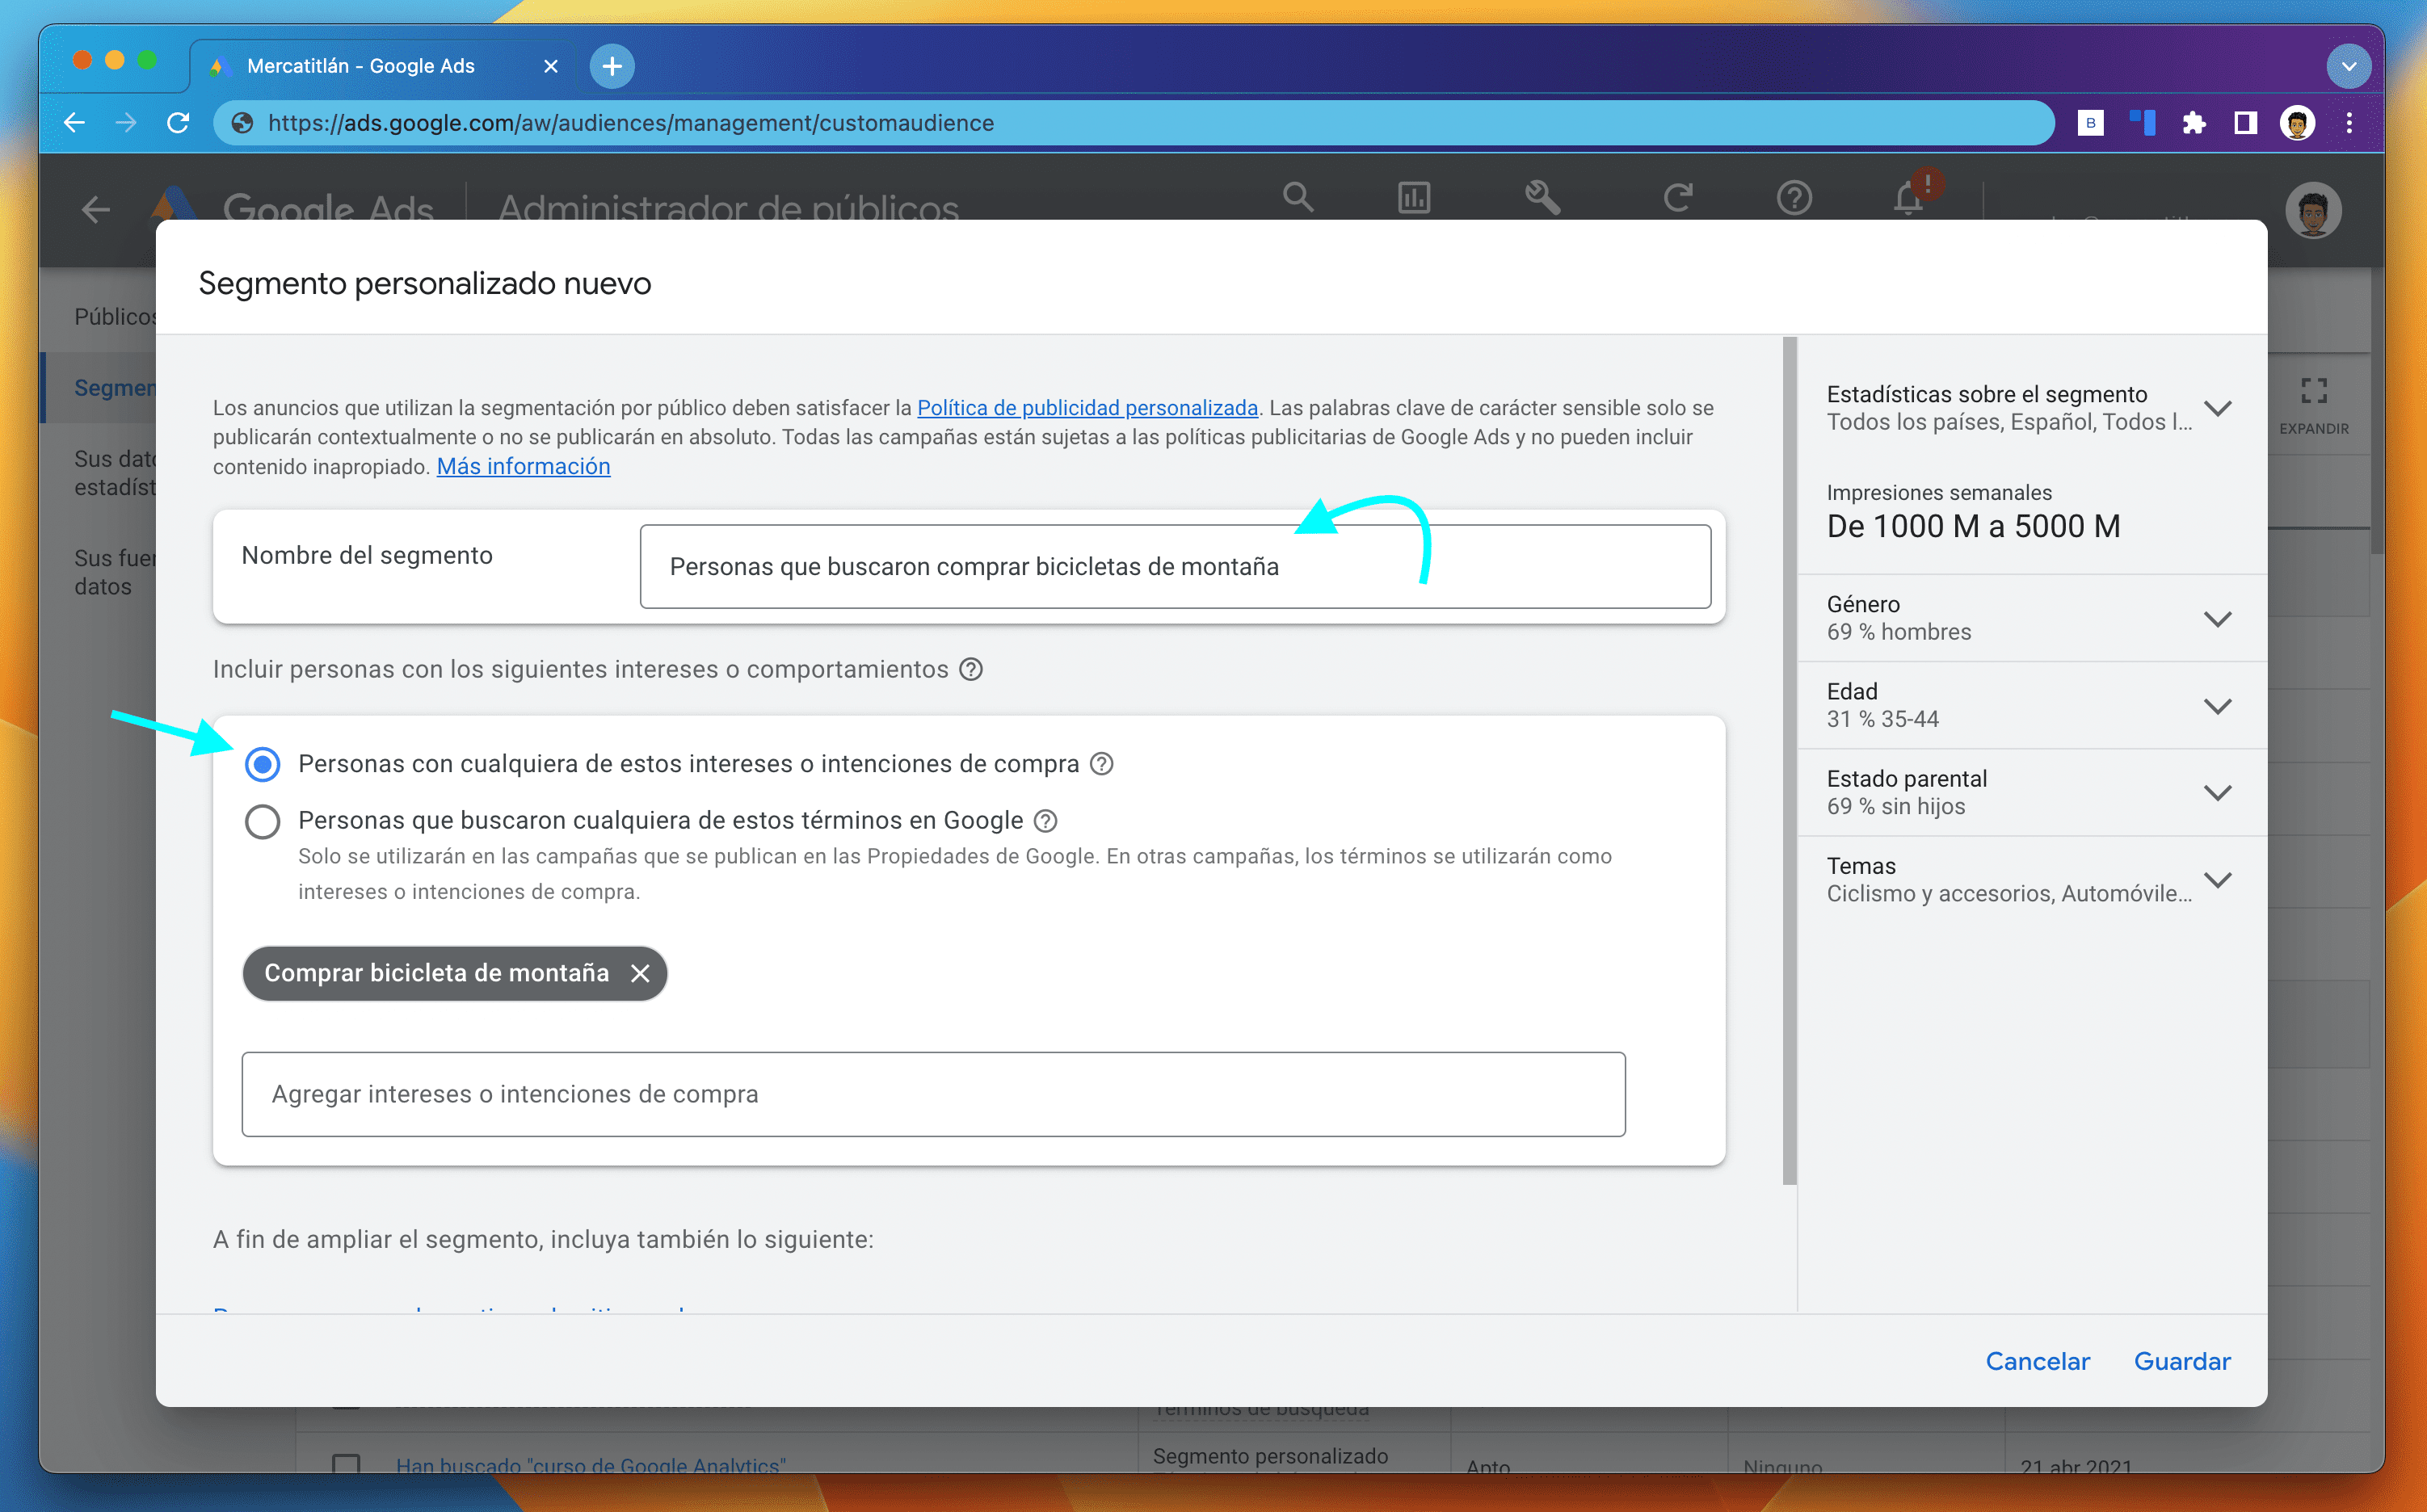Click the '69 % hombres' value
The height and width of the screenshot is (1512, 2427).
[x=1898, y=632]
